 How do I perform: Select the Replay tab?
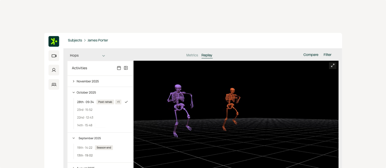207,55
